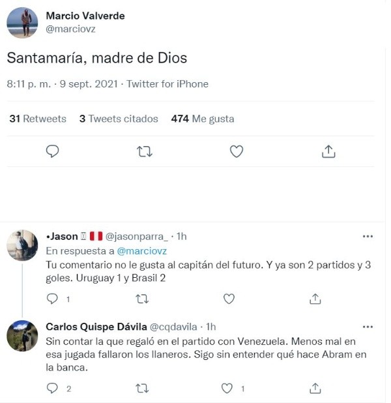The width and height of the screenshot is (391, 403).
Task: Open the 3 Tweets citados list
Action: (119, 119)
